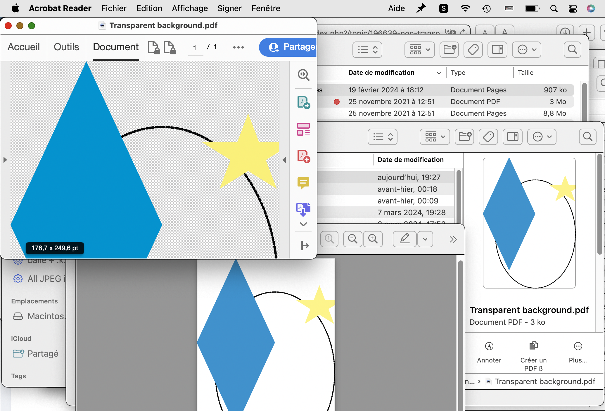Screen dimensions: 605x411
Task: Open the Accueil tab in Acrobat
Action: pyautogui.click(x=24, y=47)
